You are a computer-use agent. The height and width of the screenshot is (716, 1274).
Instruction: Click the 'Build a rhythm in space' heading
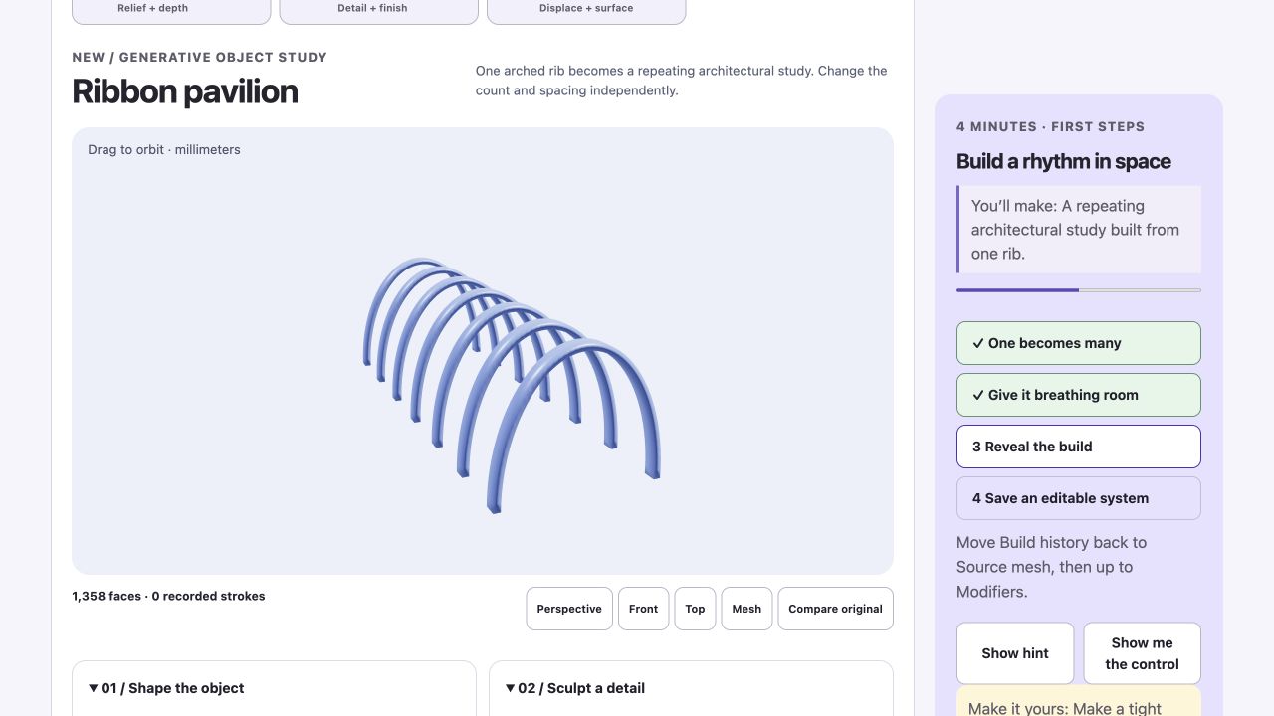point(1064,161)
